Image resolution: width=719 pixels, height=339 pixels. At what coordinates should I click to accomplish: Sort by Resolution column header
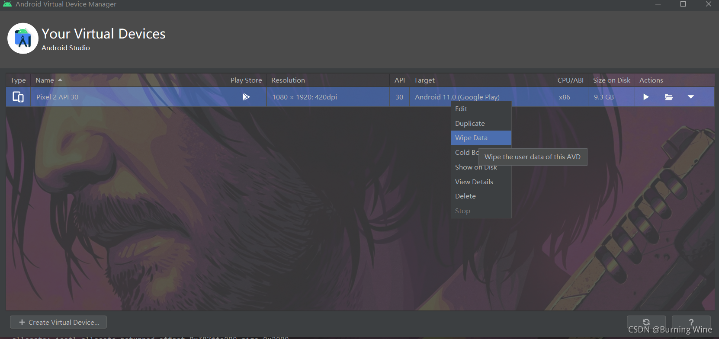coord(328,80)
